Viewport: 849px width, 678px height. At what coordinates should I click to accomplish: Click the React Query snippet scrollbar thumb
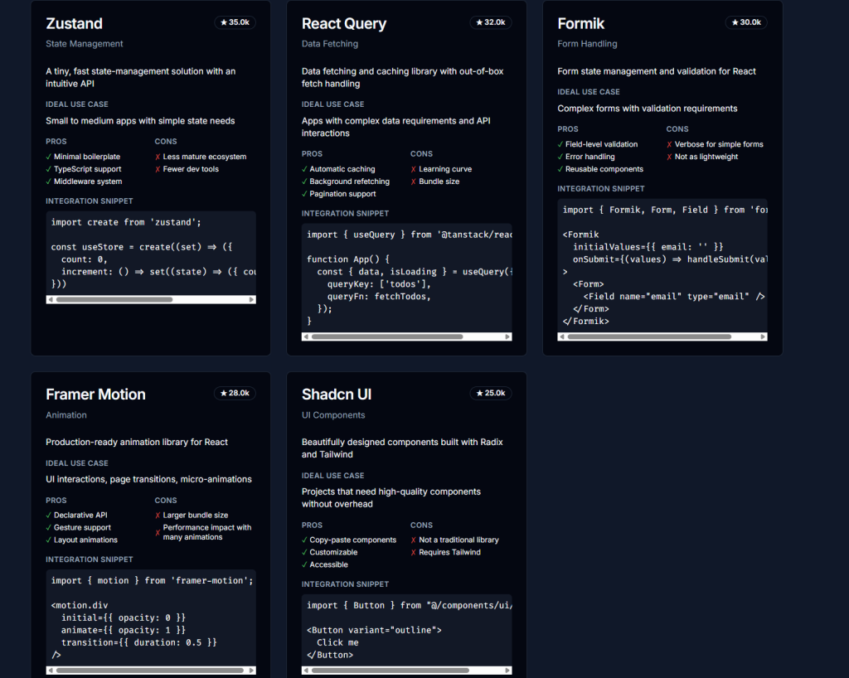coord(387,337)
